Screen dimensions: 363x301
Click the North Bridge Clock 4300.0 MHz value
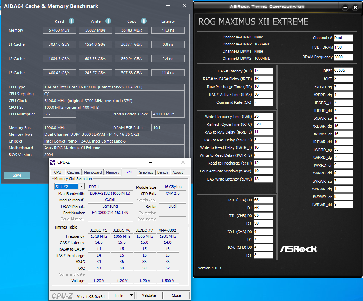tap(168, 114)
